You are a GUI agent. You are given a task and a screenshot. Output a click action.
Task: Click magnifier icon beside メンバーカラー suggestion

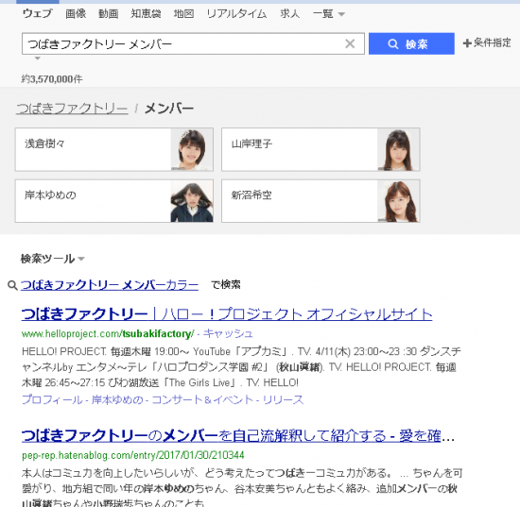pos(12,285)
